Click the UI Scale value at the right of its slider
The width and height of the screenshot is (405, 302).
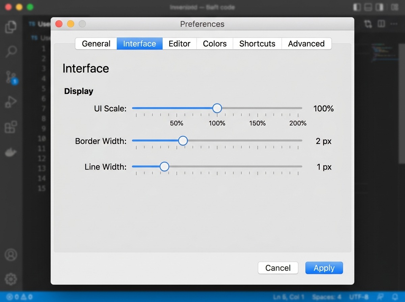click(x=323, y=109)
